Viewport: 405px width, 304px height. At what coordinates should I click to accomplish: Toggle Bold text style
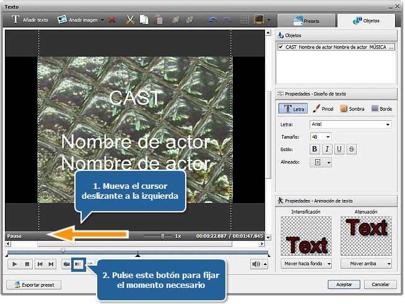click(x=315, y=149)
